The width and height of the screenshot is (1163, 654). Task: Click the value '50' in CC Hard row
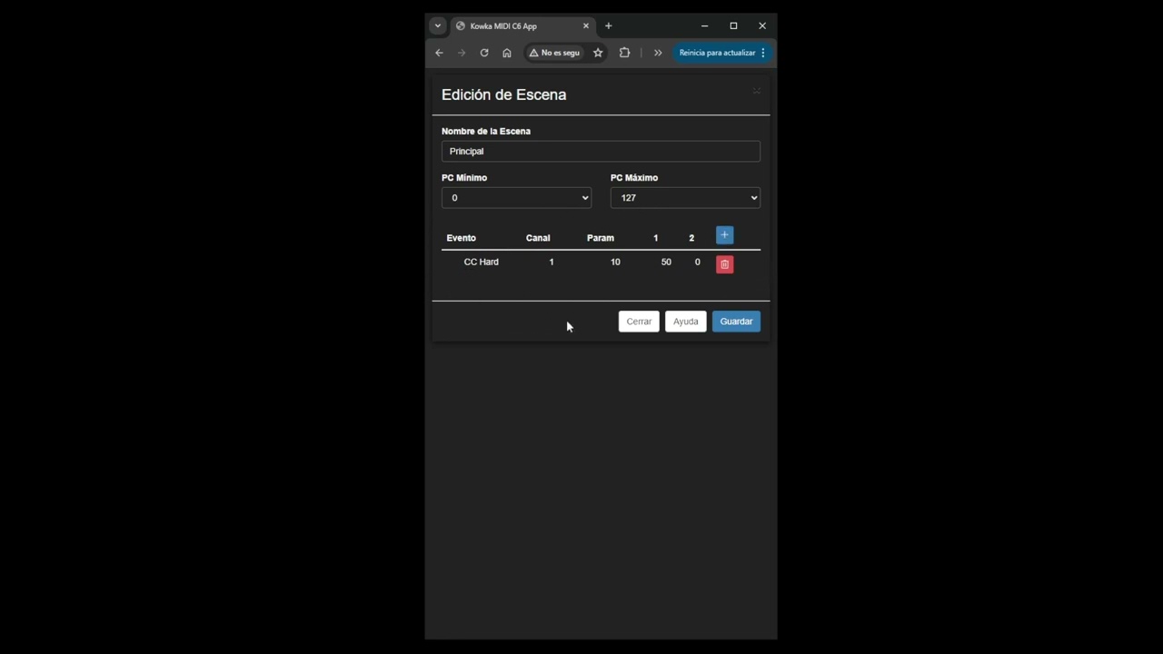pos(666,262)
